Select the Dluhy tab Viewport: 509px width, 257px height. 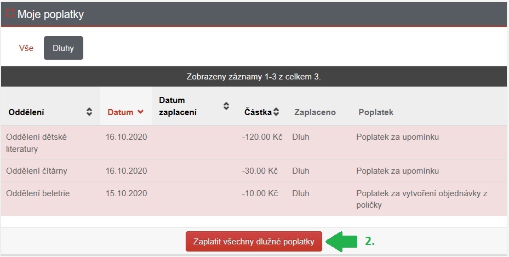click(64, 48)
